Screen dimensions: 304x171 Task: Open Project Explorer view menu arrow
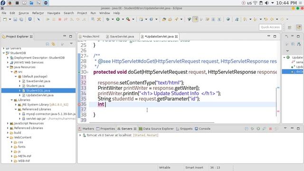click(x=71, y=44)
